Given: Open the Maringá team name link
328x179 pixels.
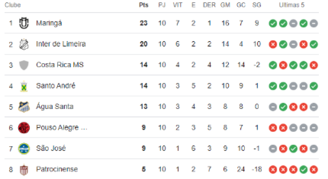Looking at the screenshot, I should [49, 23].
